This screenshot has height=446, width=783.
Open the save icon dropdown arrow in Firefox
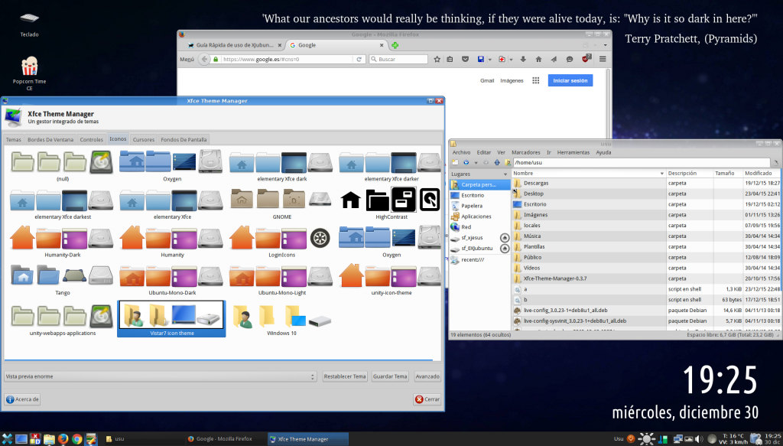490,60
